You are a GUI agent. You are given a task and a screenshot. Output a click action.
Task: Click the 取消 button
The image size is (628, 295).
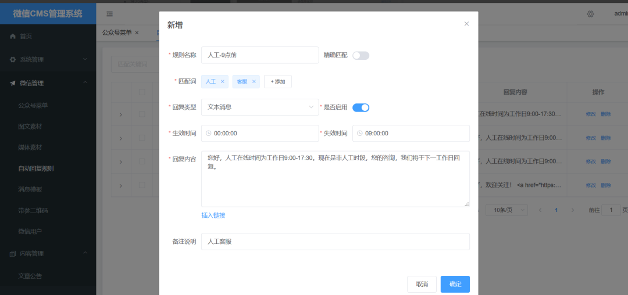point(422,284)
